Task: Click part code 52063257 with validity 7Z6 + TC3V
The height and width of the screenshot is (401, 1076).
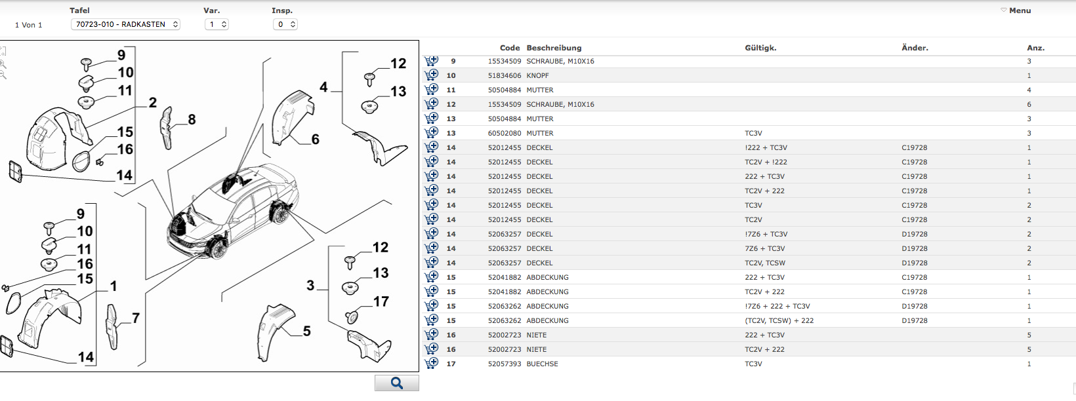Action: click(x=504, y=248)
